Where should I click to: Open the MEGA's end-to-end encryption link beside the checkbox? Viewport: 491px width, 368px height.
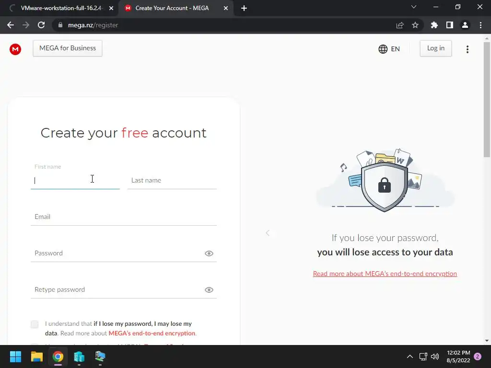tap(152, 333)
